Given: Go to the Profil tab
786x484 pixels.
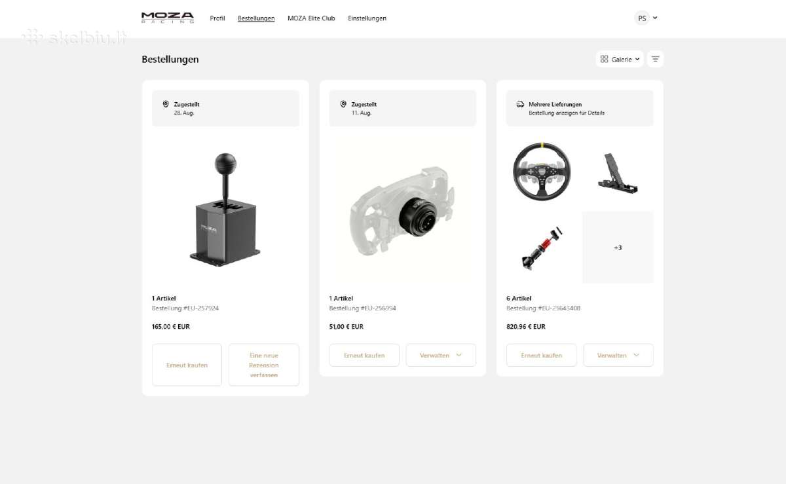Looking at the screenshot, I should [217, 18].
